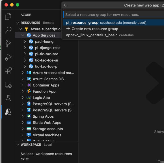
Task: Select the pl-tic-tac-toe tree item
Action: click(x=47, y=54)
